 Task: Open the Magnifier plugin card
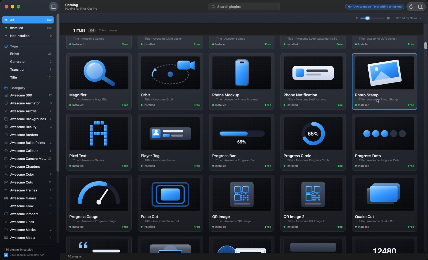point(99,82)
